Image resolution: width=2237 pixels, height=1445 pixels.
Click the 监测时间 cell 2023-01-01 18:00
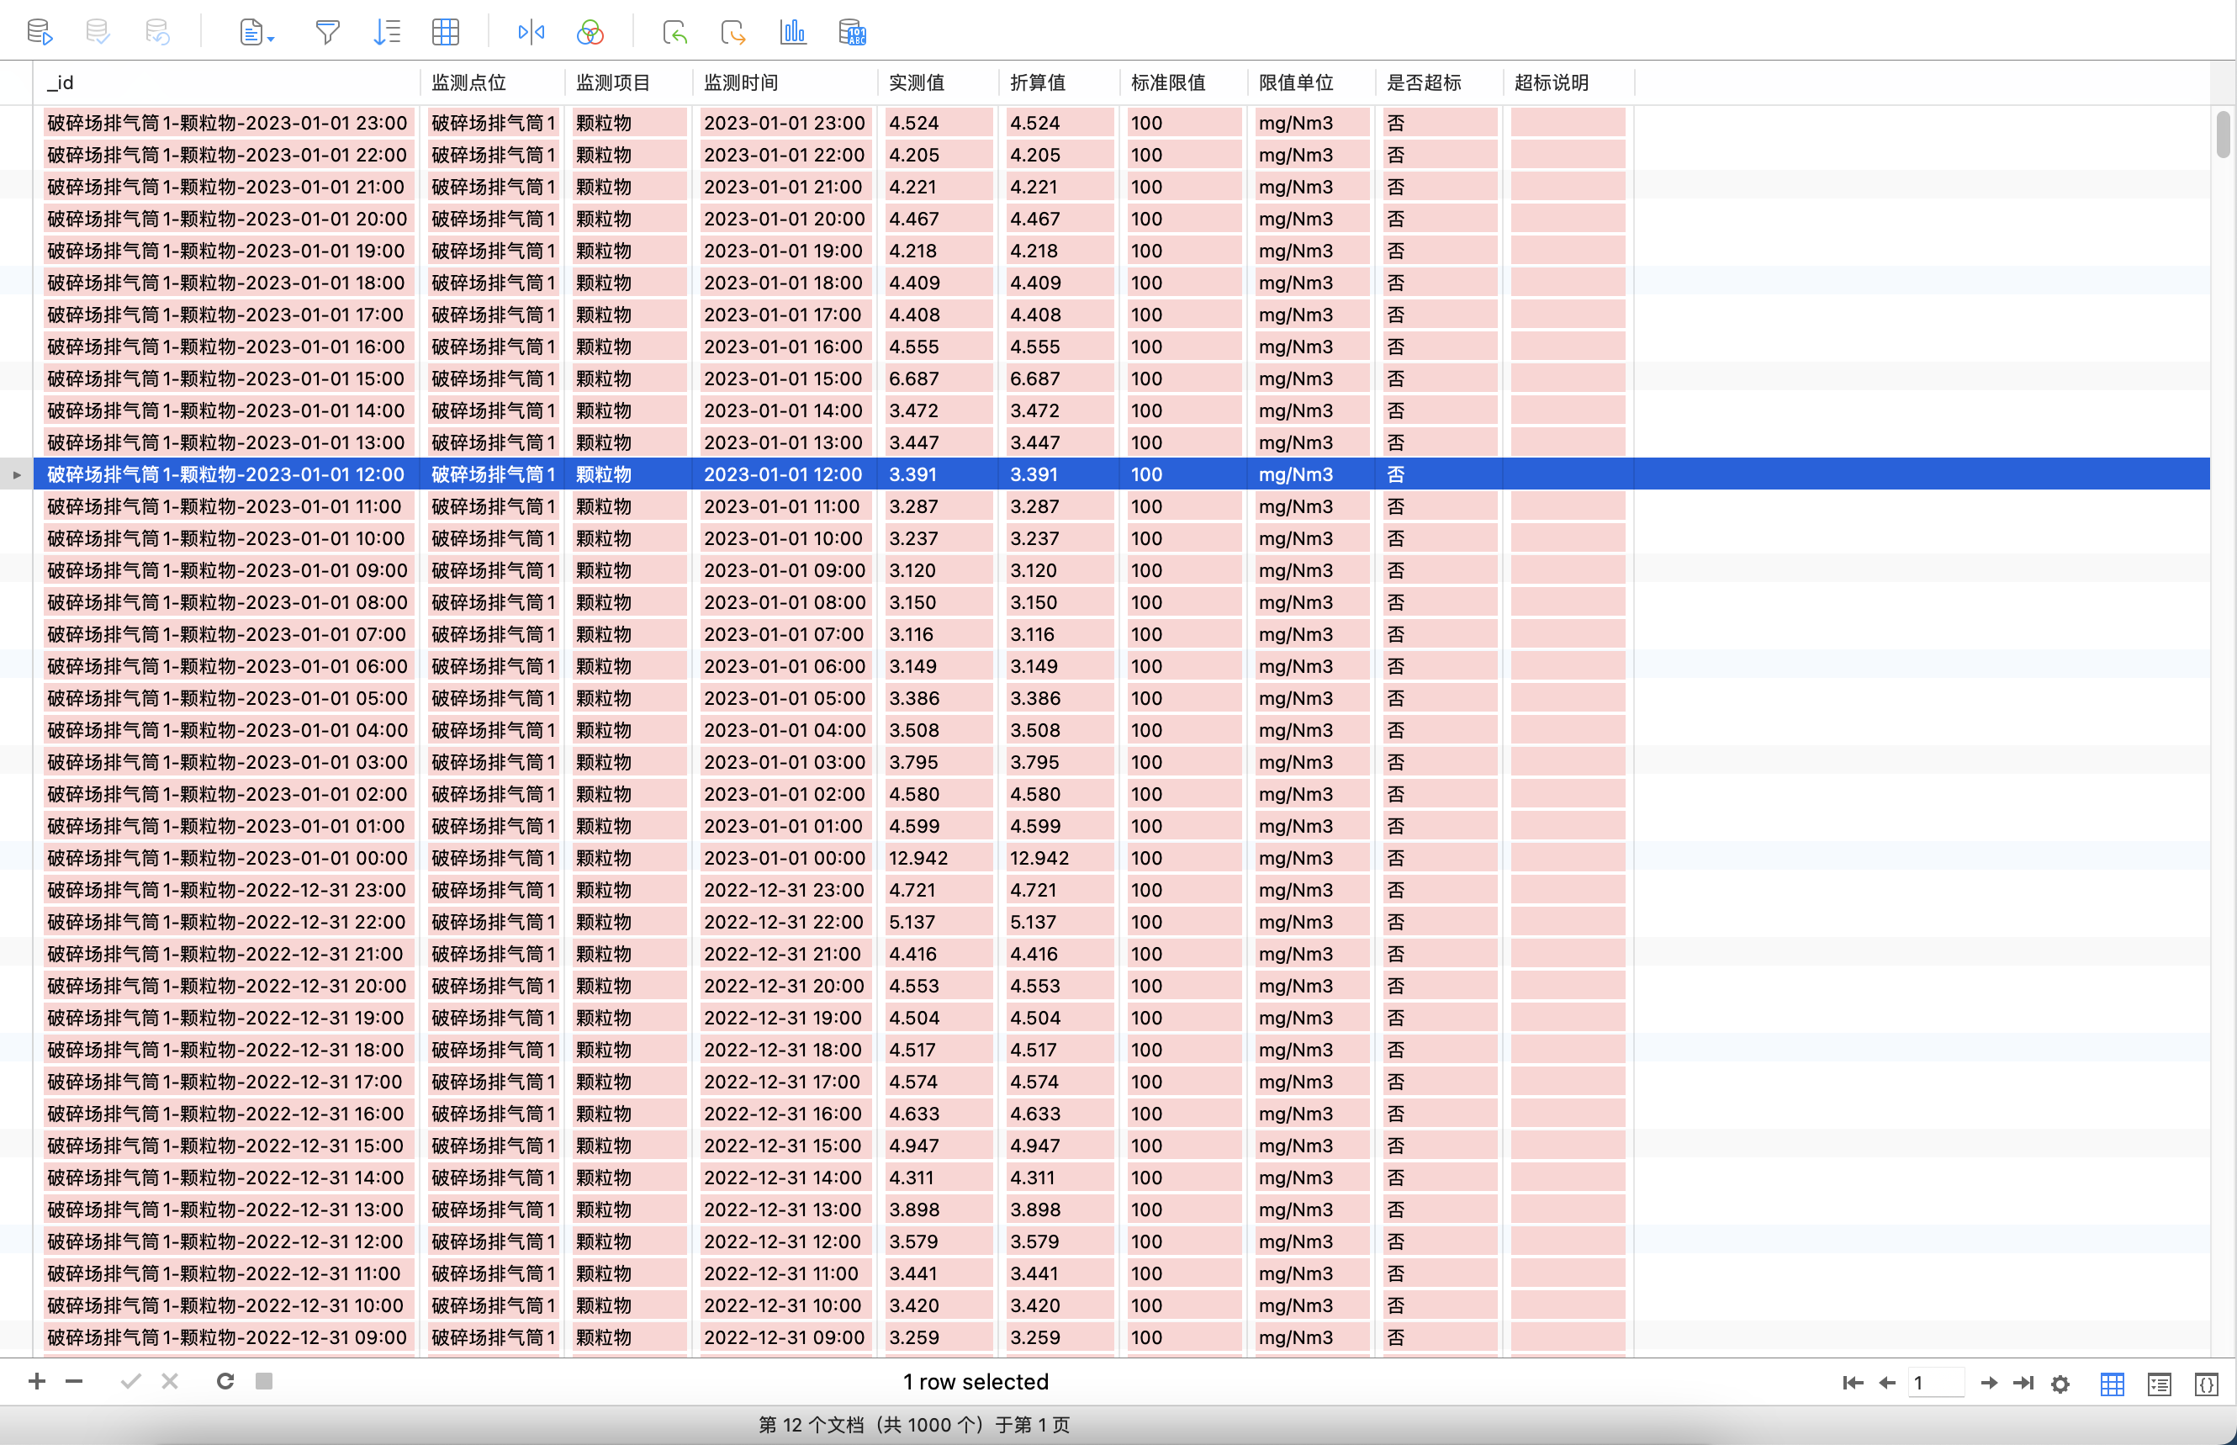(x=785, y=283)
